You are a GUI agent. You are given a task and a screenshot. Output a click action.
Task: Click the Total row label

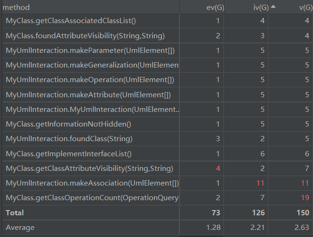click(x=15, y=213)
